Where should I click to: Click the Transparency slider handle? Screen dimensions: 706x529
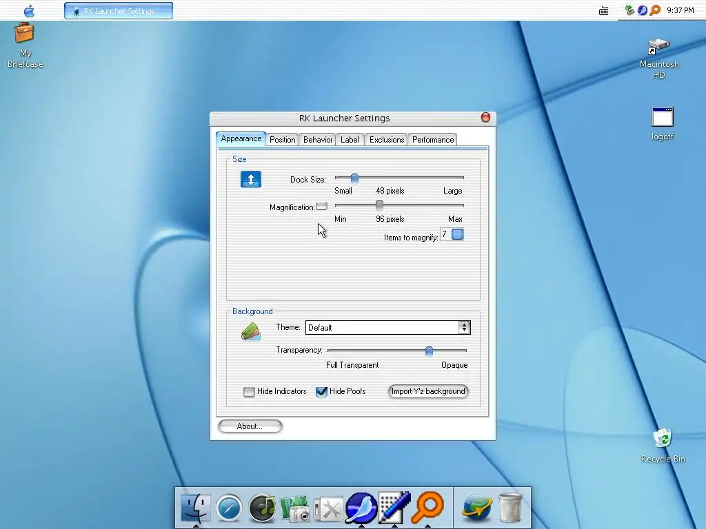(429, 351)
